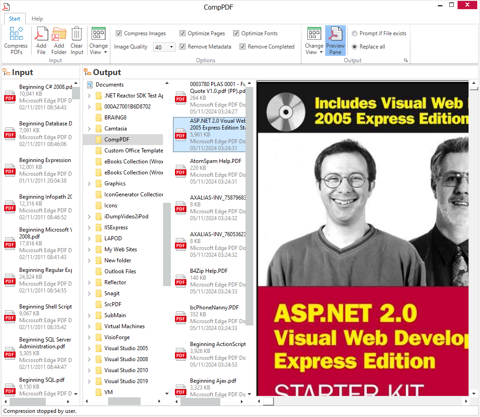
Task: Open the Graphics folder in the tree
Action: [x=115, y=184]
